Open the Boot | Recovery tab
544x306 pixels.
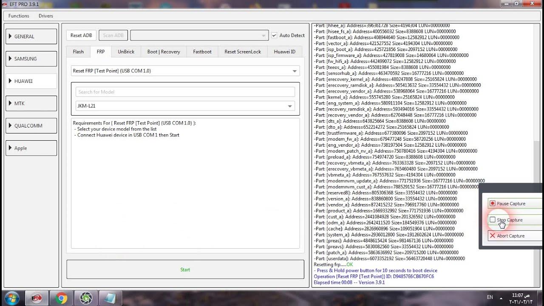pos(164,51)
